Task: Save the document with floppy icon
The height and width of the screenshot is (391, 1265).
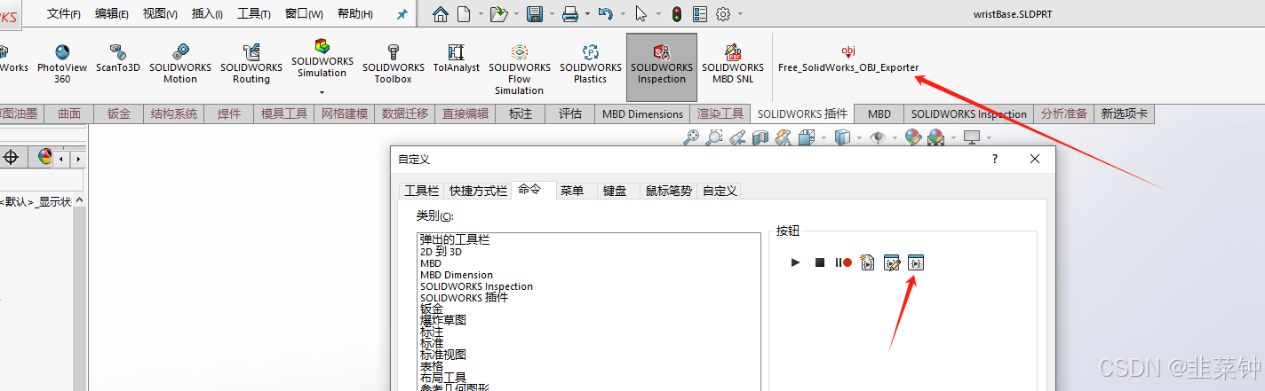Action: click(535, 14)
